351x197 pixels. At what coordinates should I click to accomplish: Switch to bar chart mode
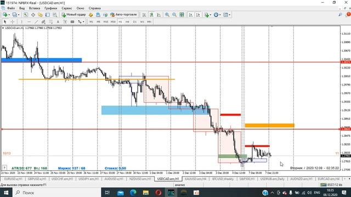pos(144,15)
